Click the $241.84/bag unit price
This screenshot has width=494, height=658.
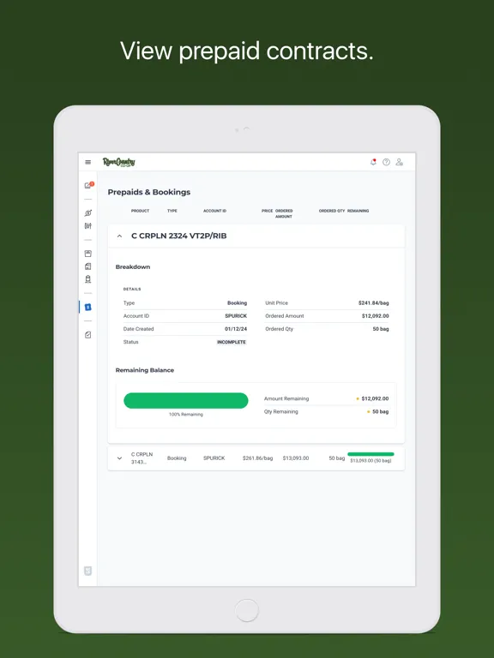[x=373, y=303]
